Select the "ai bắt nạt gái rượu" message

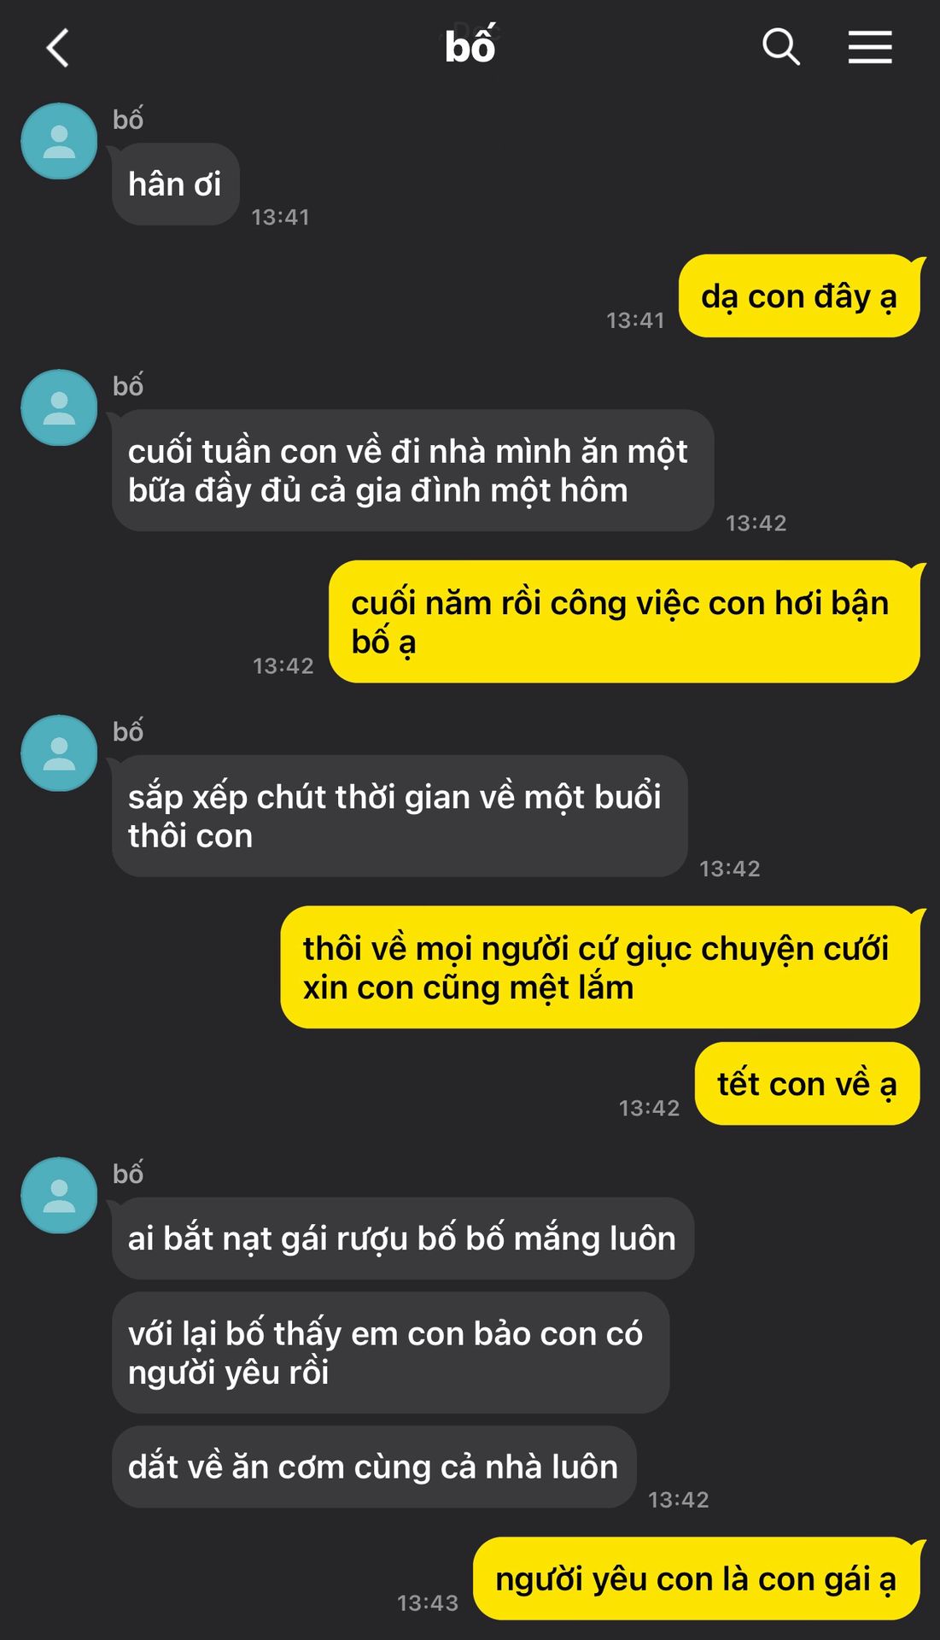point(403,1239)
